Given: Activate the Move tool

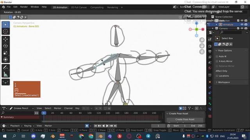Looking at the screenshot, I should [5, 39].
